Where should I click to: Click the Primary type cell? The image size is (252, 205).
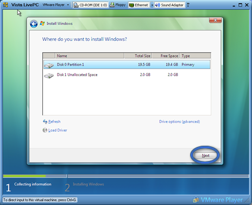pos(188,65)
